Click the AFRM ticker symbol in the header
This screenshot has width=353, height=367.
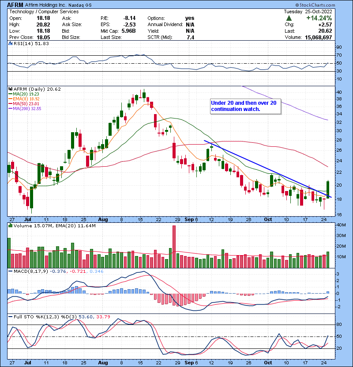point(15,5)
